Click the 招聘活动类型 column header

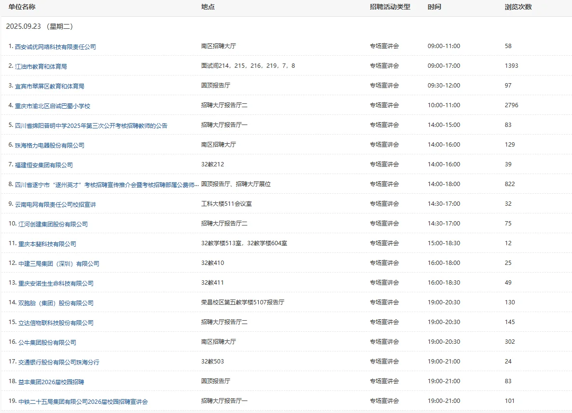coord(390,7)
